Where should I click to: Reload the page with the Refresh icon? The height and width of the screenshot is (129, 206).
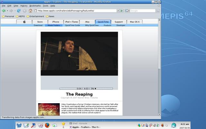tap(19, 11)
